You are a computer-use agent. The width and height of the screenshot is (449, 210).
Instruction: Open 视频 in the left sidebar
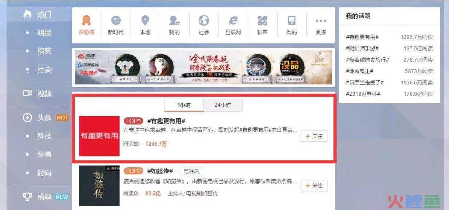pyautogui.click(x=37, y=93)
